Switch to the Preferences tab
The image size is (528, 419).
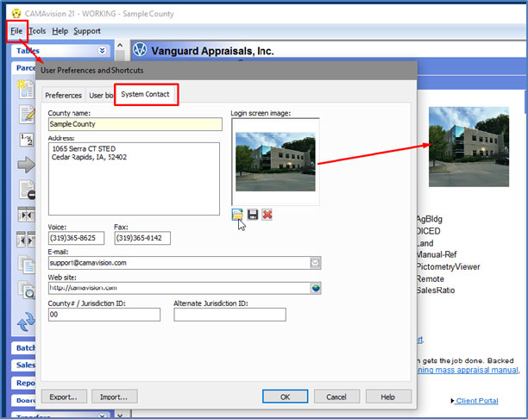63,95
